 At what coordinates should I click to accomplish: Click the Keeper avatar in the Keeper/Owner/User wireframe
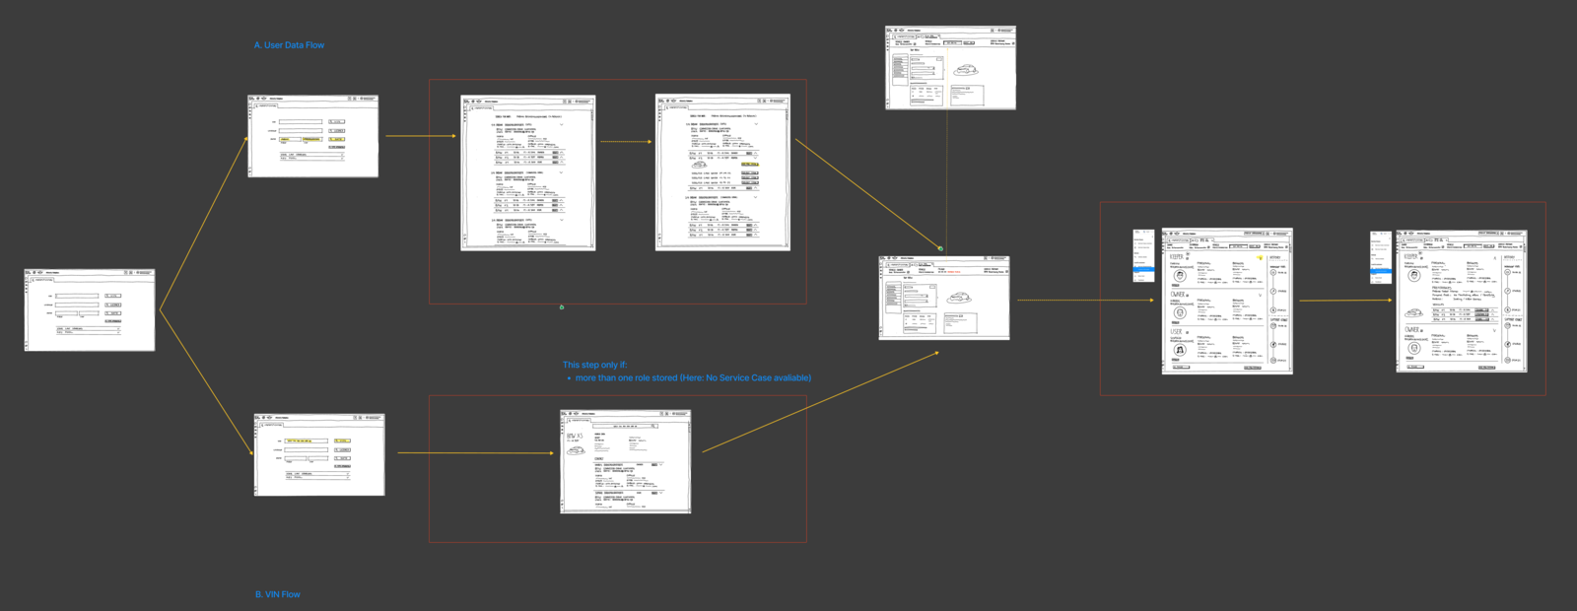pyautogui.click(x=1180, y=275)
